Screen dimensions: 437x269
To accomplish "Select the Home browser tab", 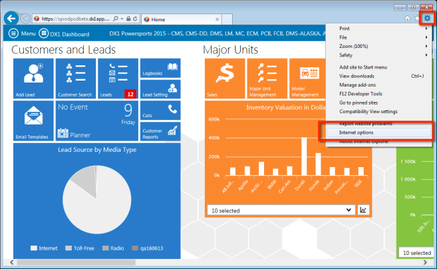I will pyautogui.click(x=182, y=19).
